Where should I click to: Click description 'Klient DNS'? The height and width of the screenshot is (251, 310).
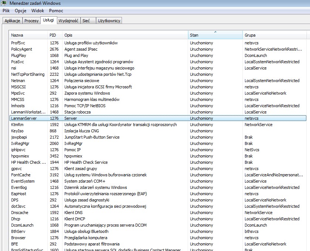(x=74, y=213)
